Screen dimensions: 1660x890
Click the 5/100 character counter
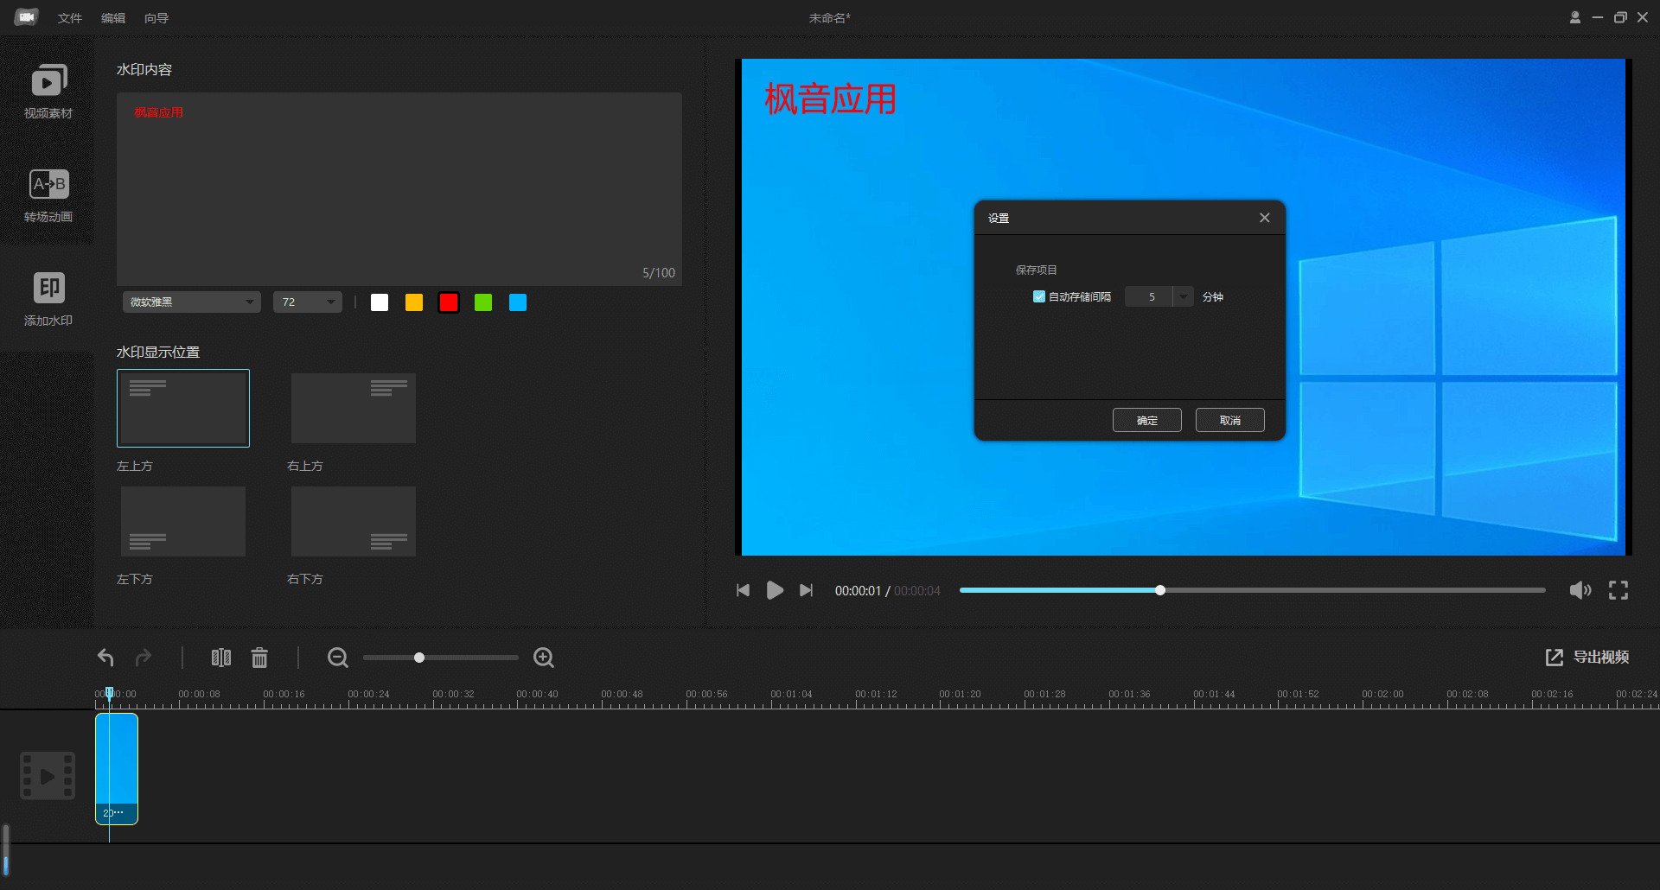click(x=659, y=273)
